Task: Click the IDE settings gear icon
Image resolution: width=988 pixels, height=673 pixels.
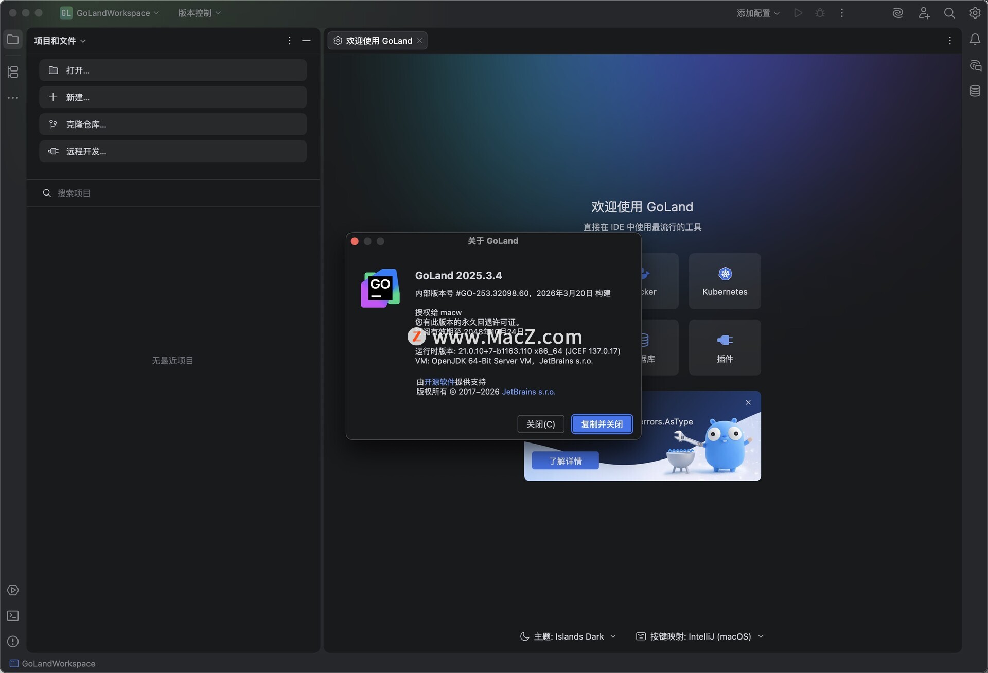Action: (975, 13)
